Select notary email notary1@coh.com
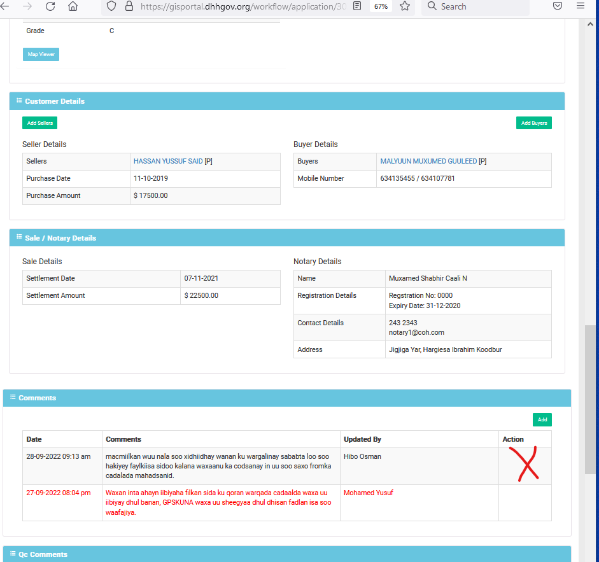The height and width of the screenshot is (562, 599). [x=416, y=332]
